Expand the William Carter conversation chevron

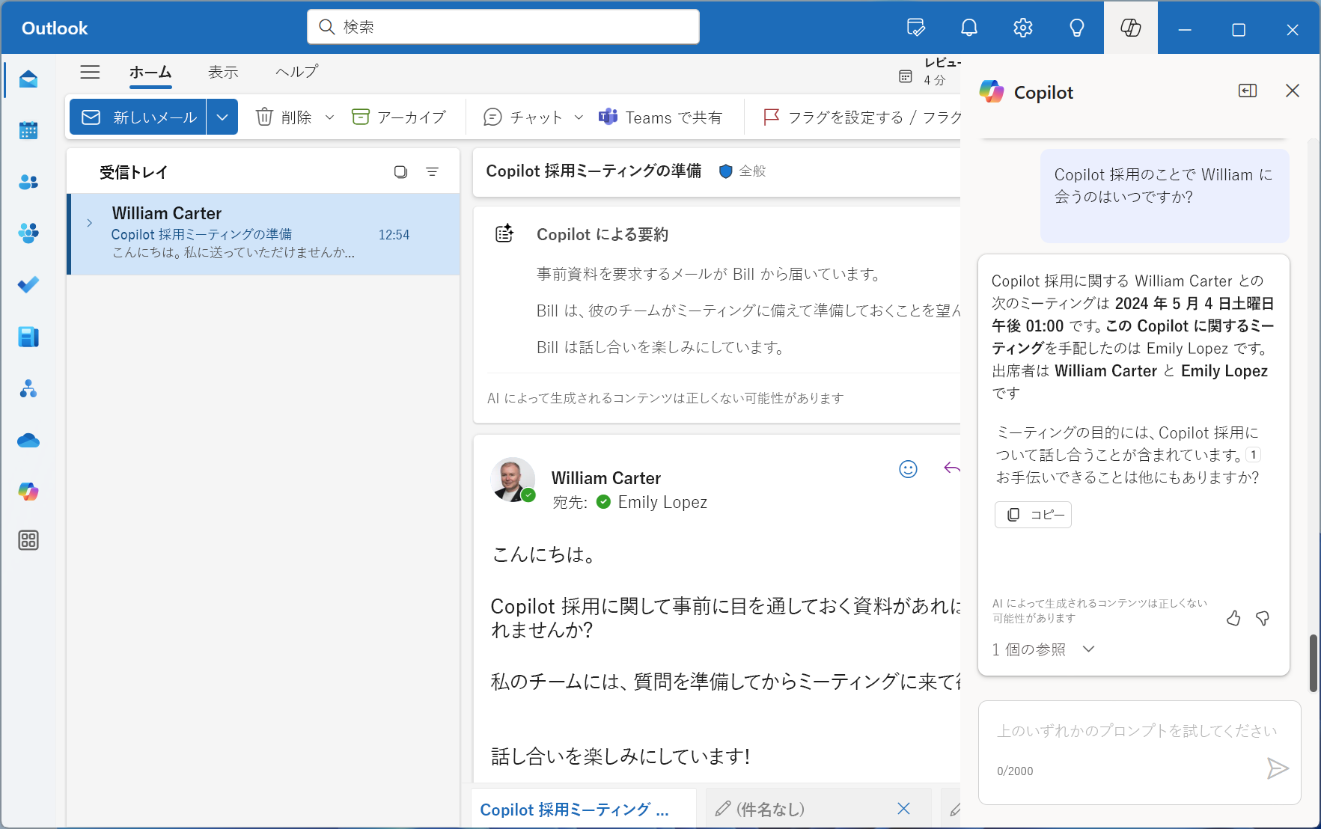89,223
